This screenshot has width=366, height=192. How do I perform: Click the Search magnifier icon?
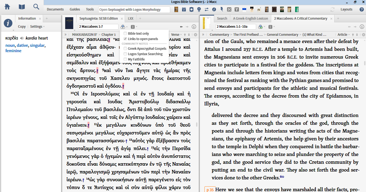point(36,7)
